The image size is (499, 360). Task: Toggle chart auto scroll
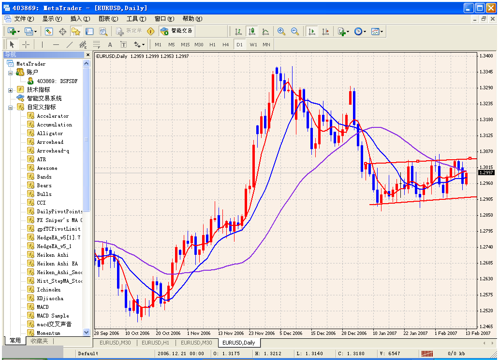pyautogui.click(x=312, y=31)
